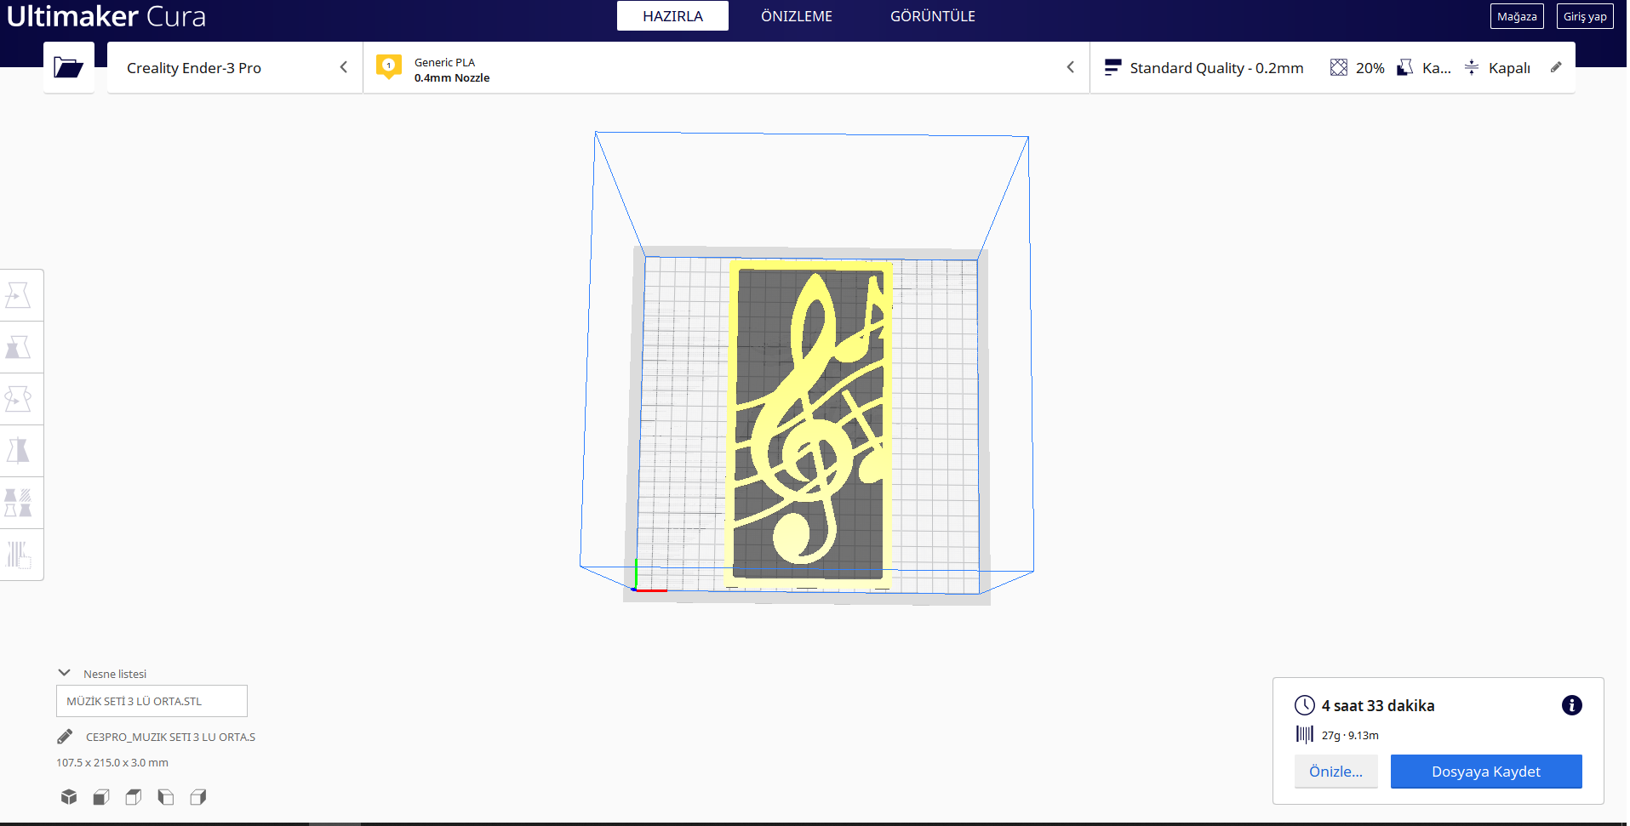1630x826 pixels.
Task: Switch to the 3D perspective view
Action: coord(68,797)
